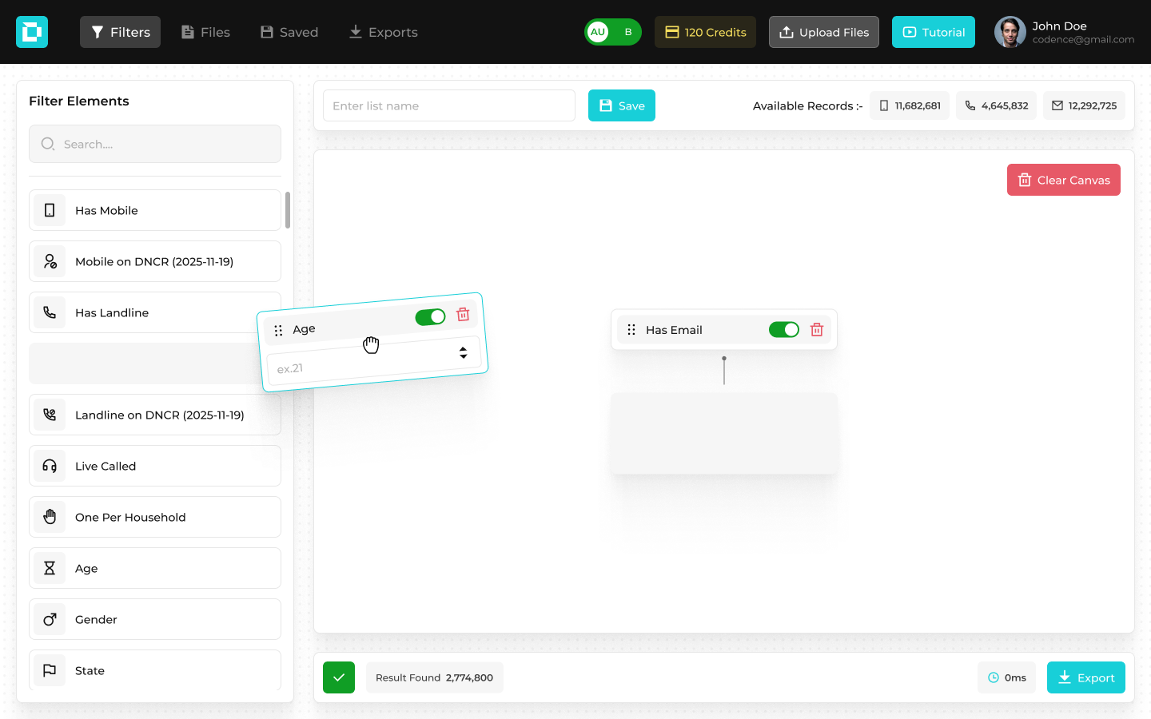Open the 120 Credits panel
The width and height of the screenshot is (1151, 719).
coord(705,32)
